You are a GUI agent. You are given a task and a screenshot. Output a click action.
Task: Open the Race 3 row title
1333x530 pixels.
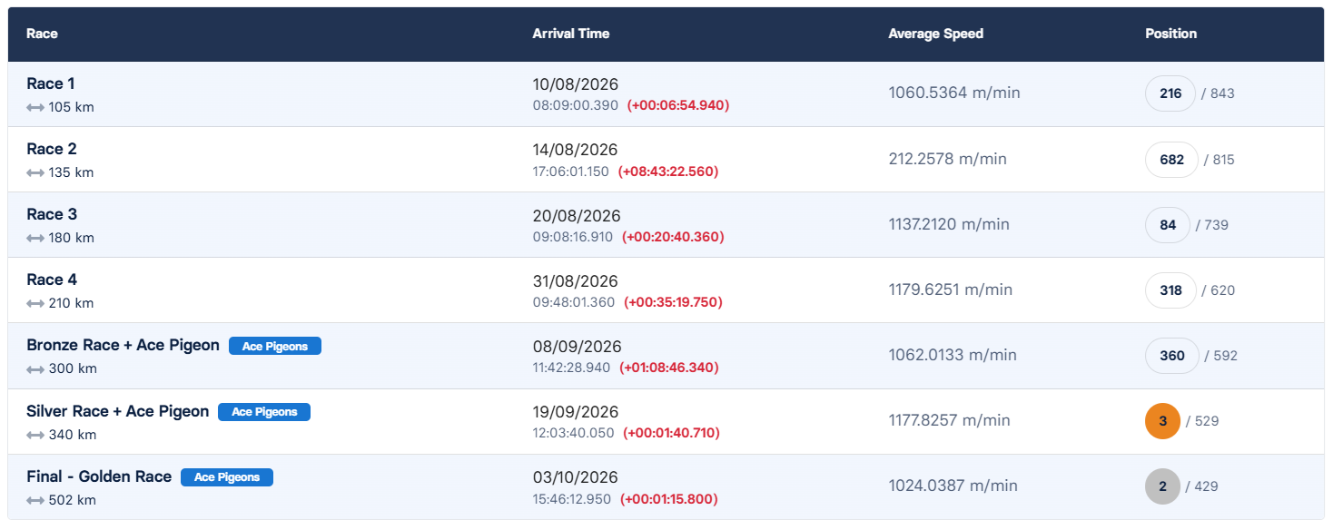click(52, 215)
